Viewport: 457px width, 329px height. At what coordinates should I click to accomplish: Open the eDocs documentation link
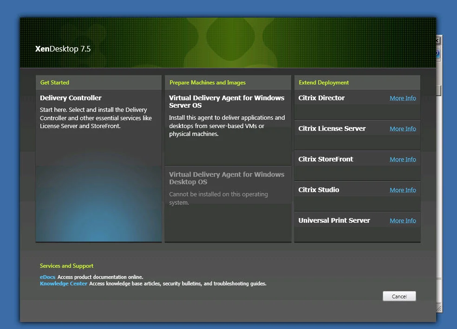point(47,277)
